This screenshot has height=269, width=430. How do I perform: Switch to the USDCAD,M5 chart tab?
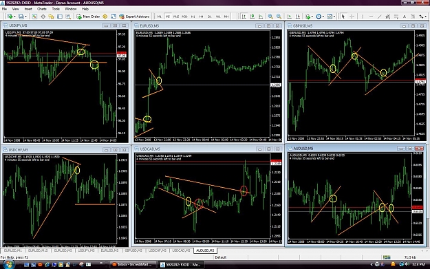181,250
